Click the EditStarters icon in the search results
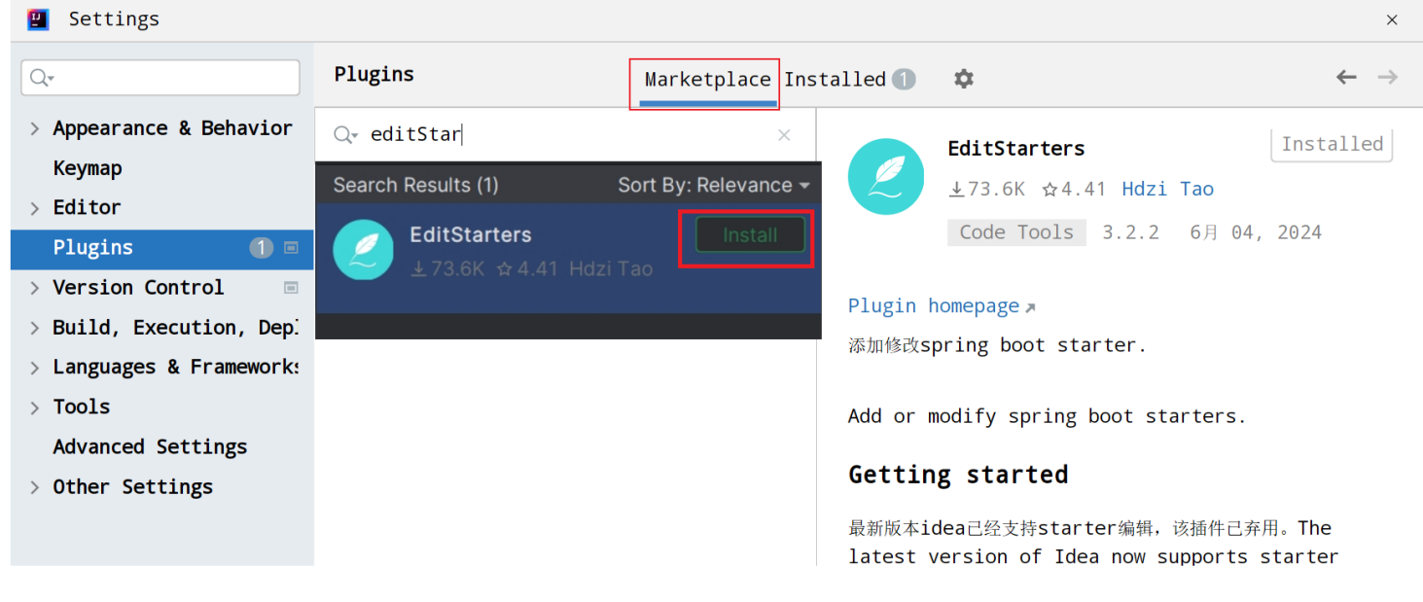 (x=363, y=250)
